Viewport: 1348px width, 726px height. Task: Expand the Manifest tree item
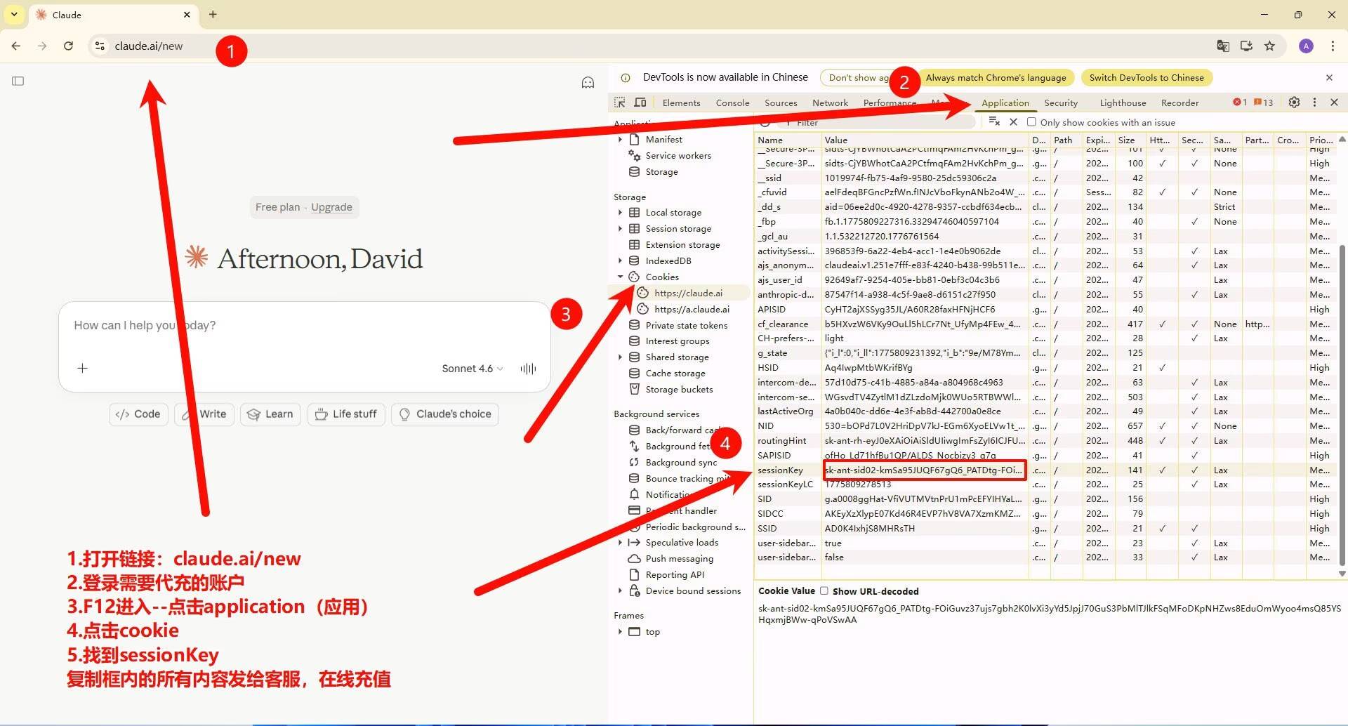click(620, 139)
